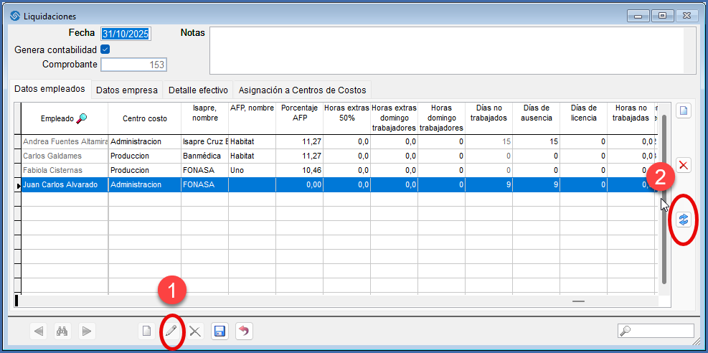Image resolution: width=708 pixels, height=353 pixels.
Task: Open Asignación a Centros de Costos tab
Action: 302,90
